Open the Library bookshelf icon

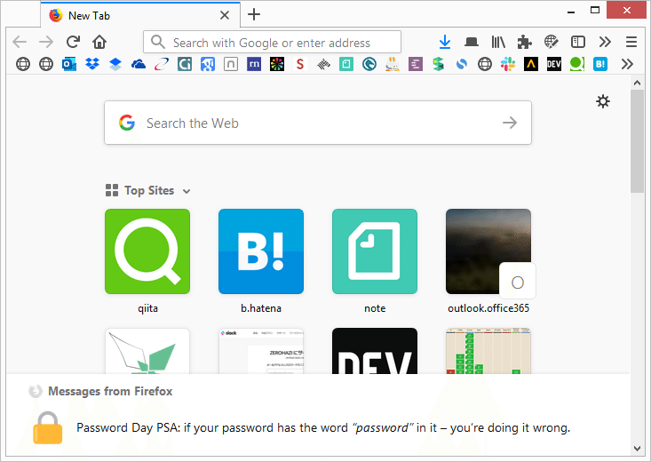[x=498, y=42]
